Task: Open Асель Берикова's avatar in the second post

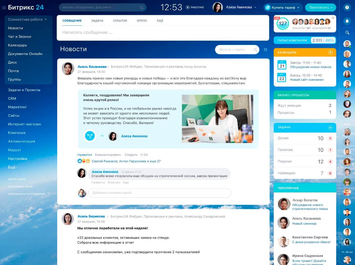Action: click(68, 219)
